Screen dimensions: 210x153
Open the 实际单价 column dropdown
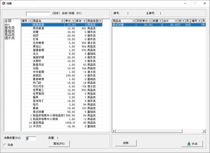(x=150, y=21)
